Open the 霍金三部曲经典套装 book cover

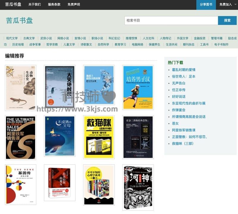tap(138, 137)
